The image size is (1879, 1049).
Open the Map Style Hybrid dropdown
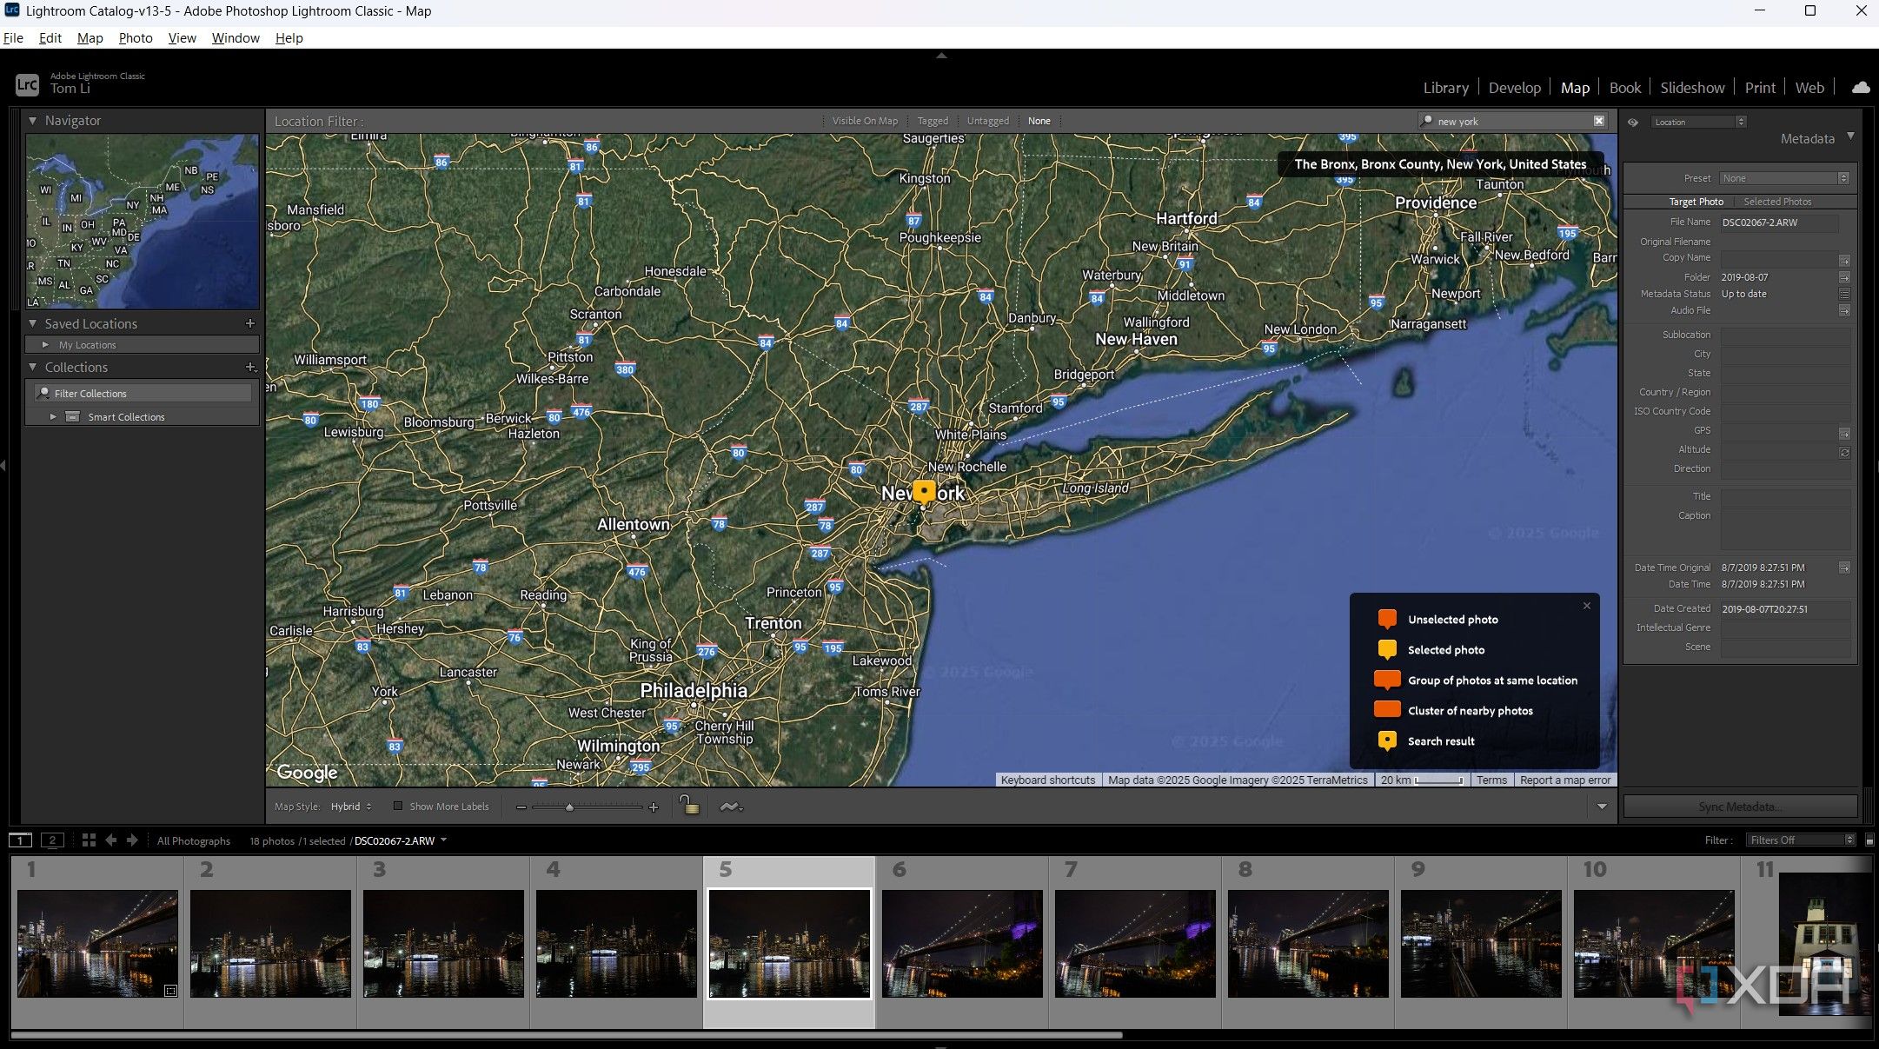tap(351, 807)
